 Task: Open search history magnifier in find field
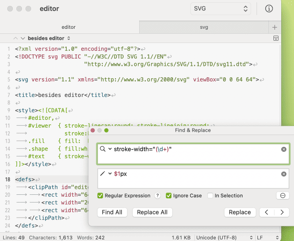pos(103,149)
